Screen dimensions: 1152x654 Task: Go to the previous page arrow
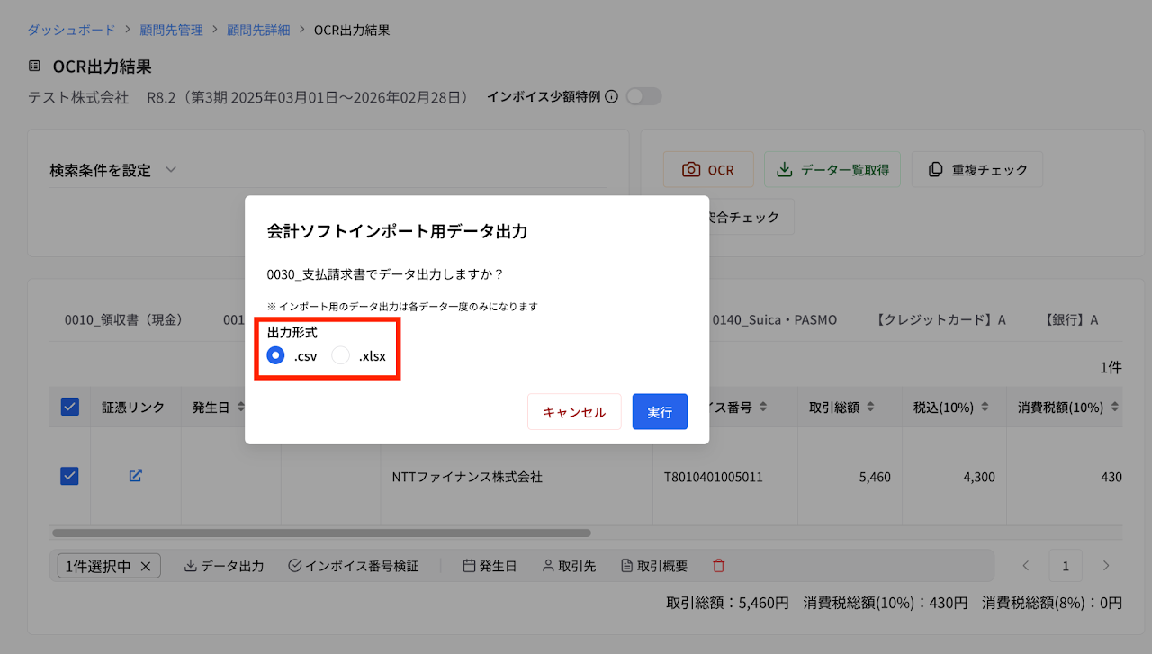pyautogui.click(x=1025, y=566)
